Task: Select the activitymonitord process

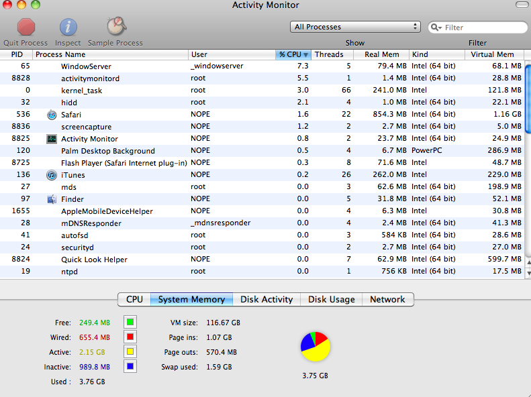Action: click(x=262, y=78)
